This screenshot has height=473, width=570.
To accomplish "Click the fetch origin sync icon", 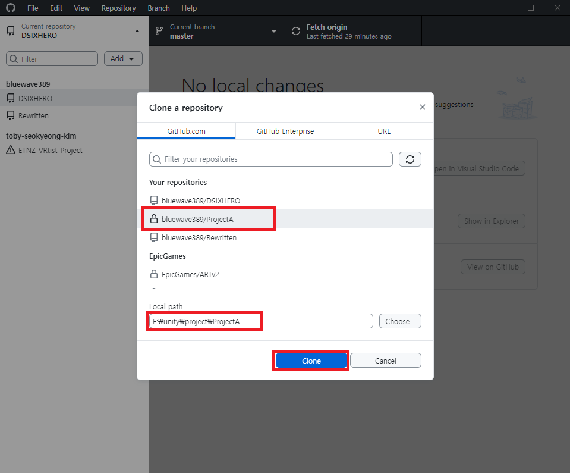I will point(296,31).
